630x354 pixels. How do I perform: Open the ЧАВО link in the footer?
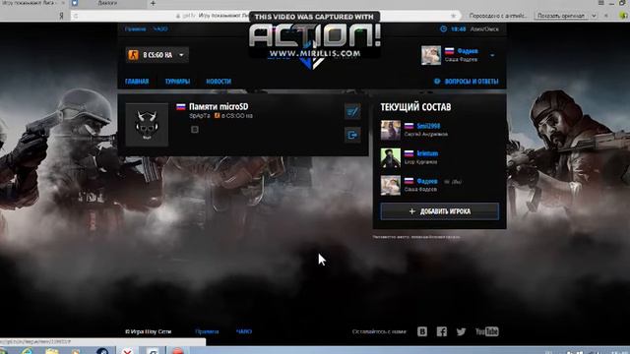tap(244, 331)
